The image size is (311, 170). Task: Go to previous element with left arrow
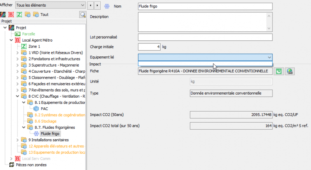[x=91, y=5]
